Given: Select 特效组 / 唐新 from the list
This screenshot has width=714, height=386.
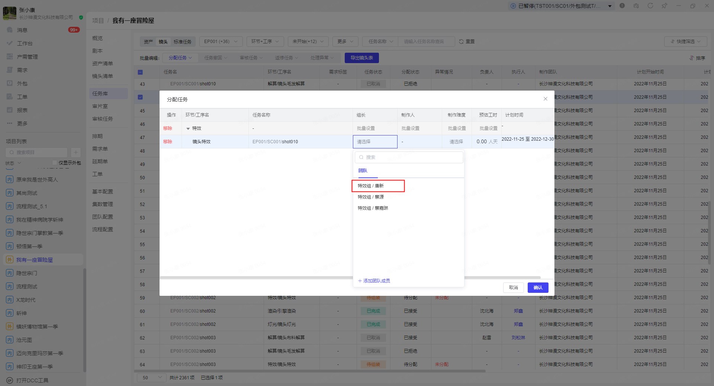Looking at the screenshot, I should (x=371, y=186).
